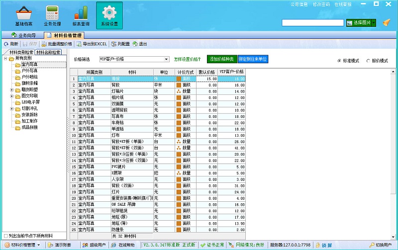398x250 pixels.
Task: Open the 基础档案 module icon
Action: click(x=23, y=12)
